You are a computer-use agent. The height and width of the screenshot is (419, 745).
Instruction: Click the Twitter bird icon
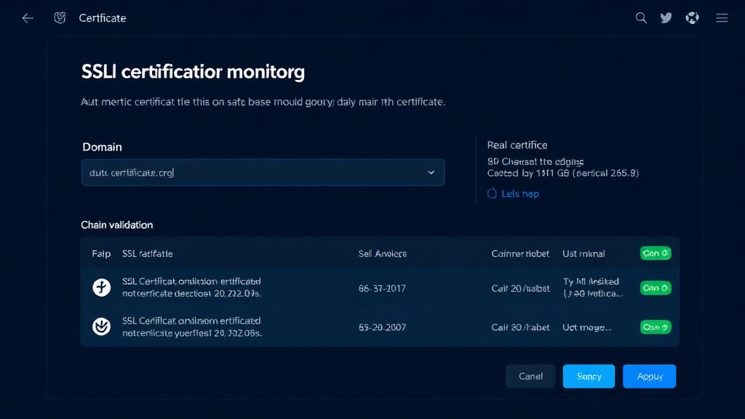pos(666,18)
